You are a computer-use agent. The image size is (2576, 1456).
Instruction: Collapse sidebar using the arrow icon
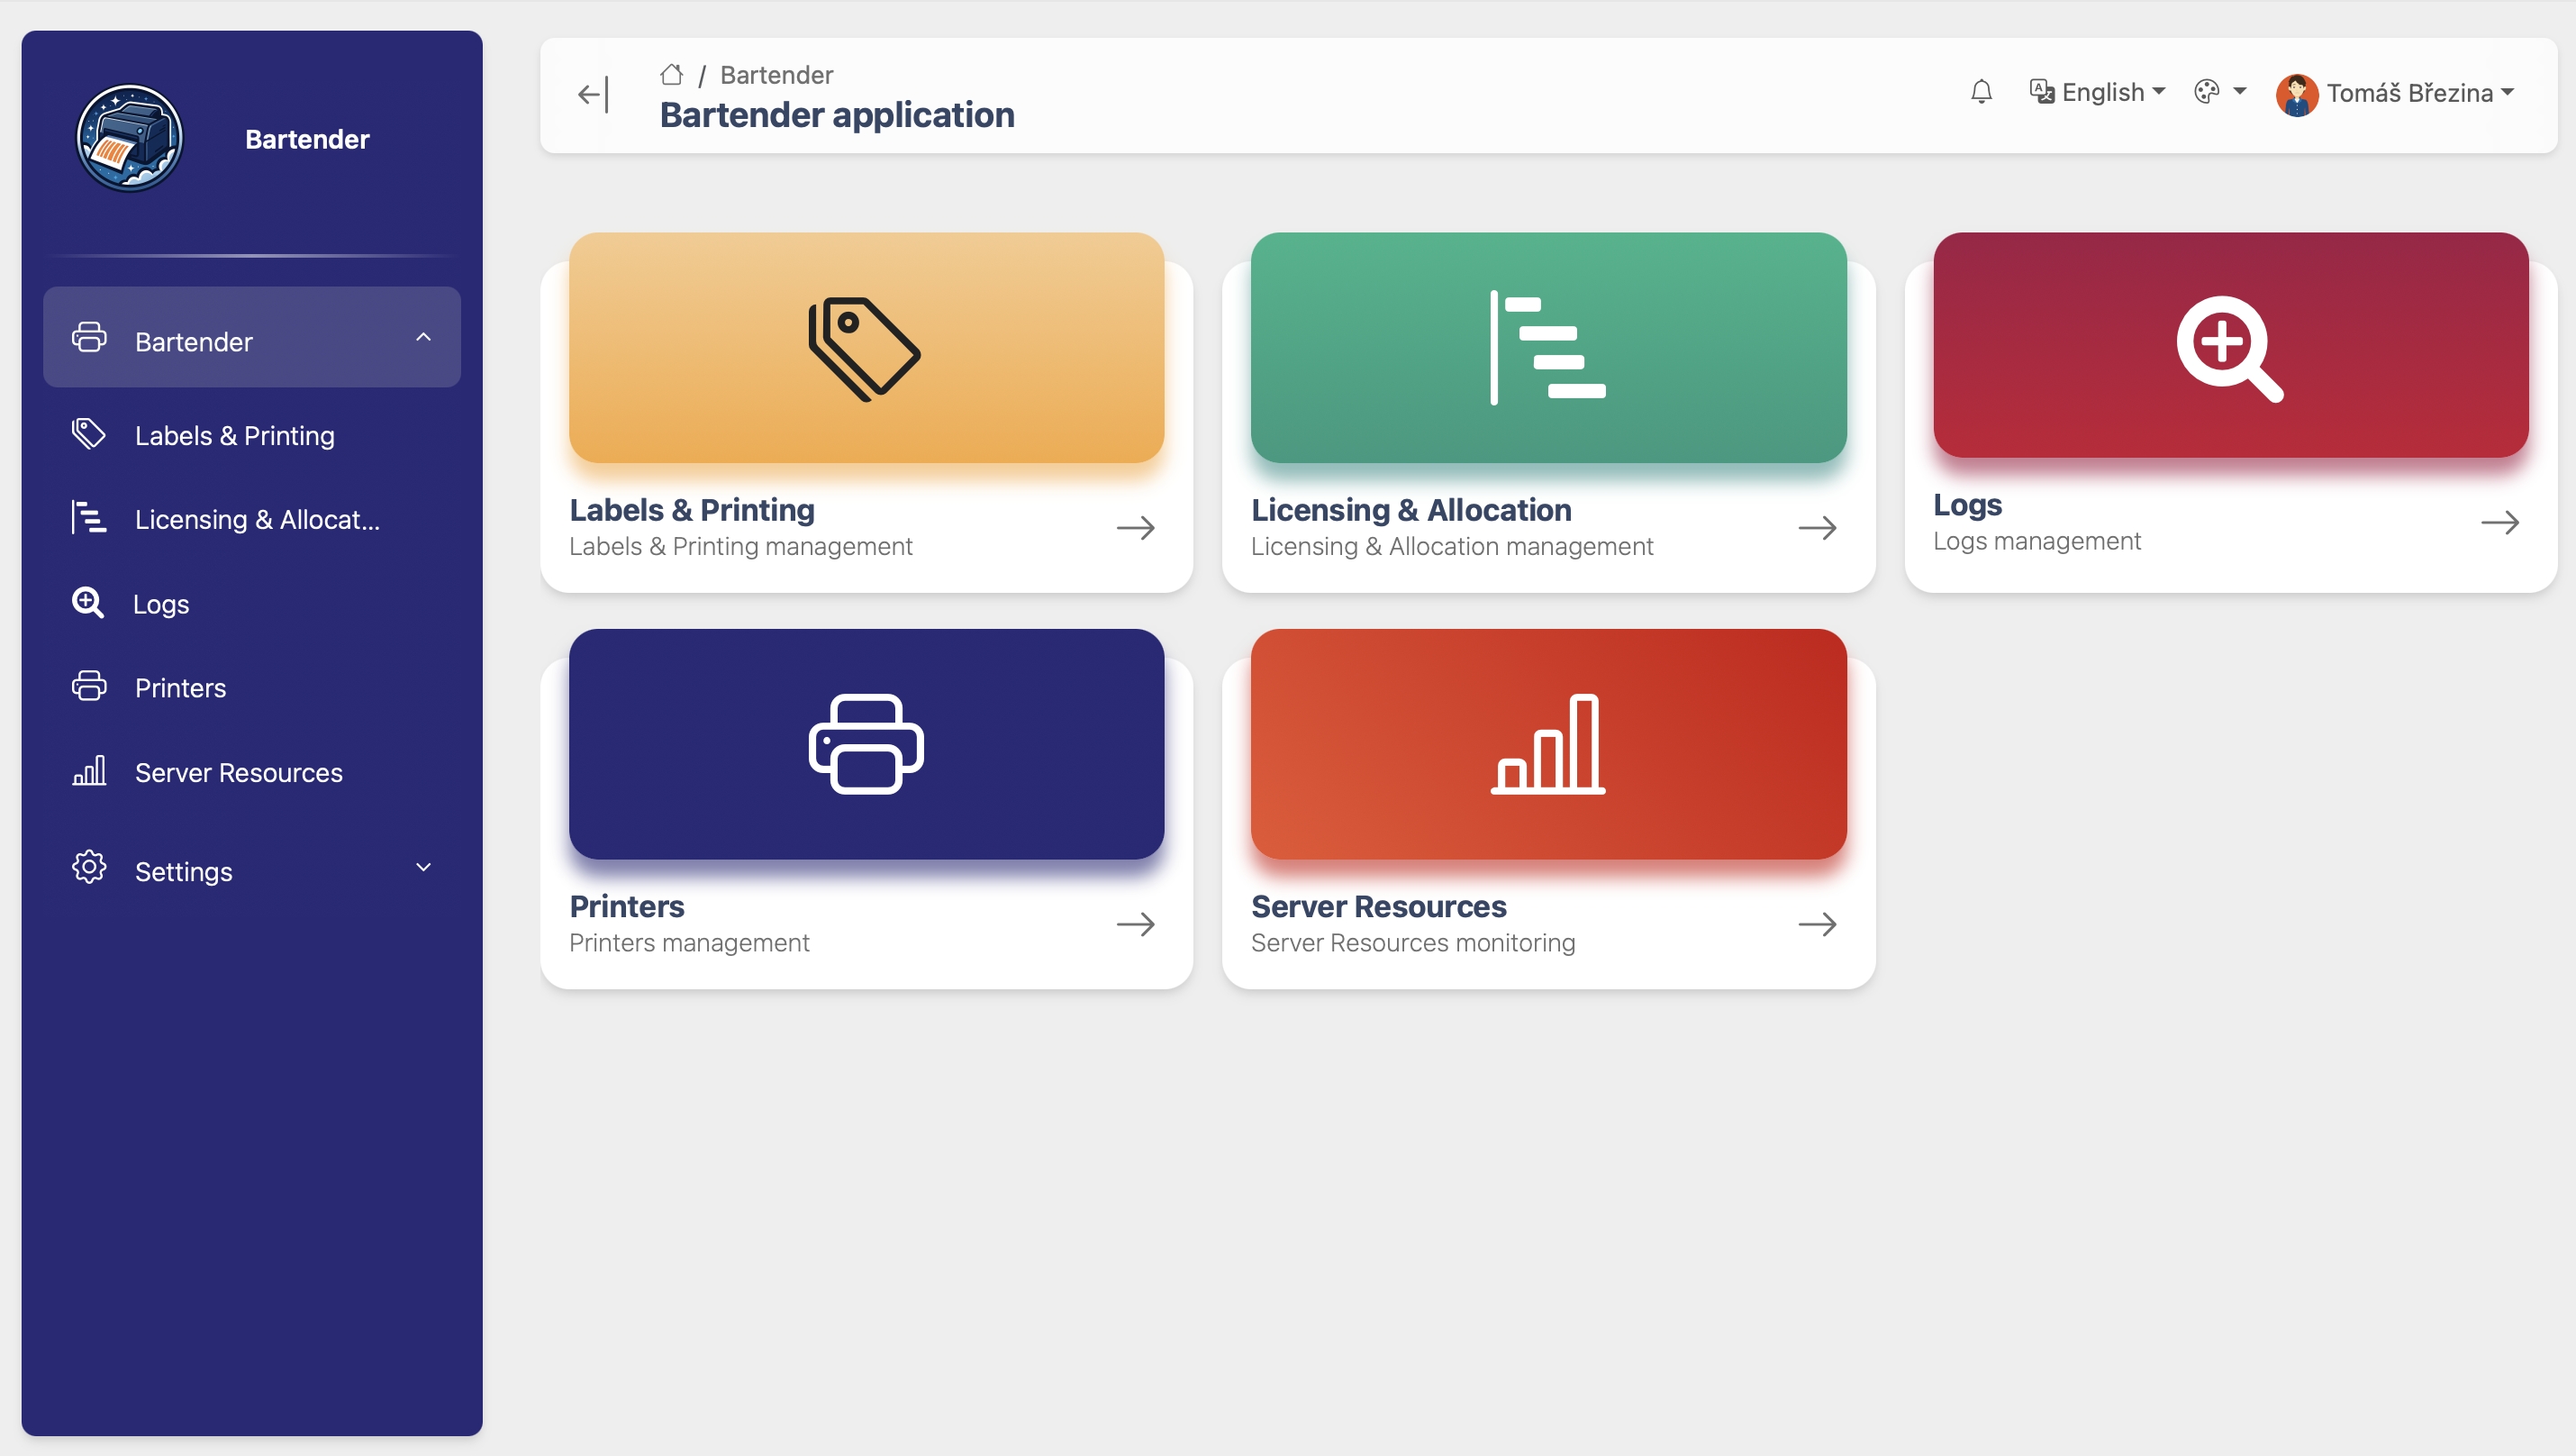pyautogui.click(x=593, y=95)
